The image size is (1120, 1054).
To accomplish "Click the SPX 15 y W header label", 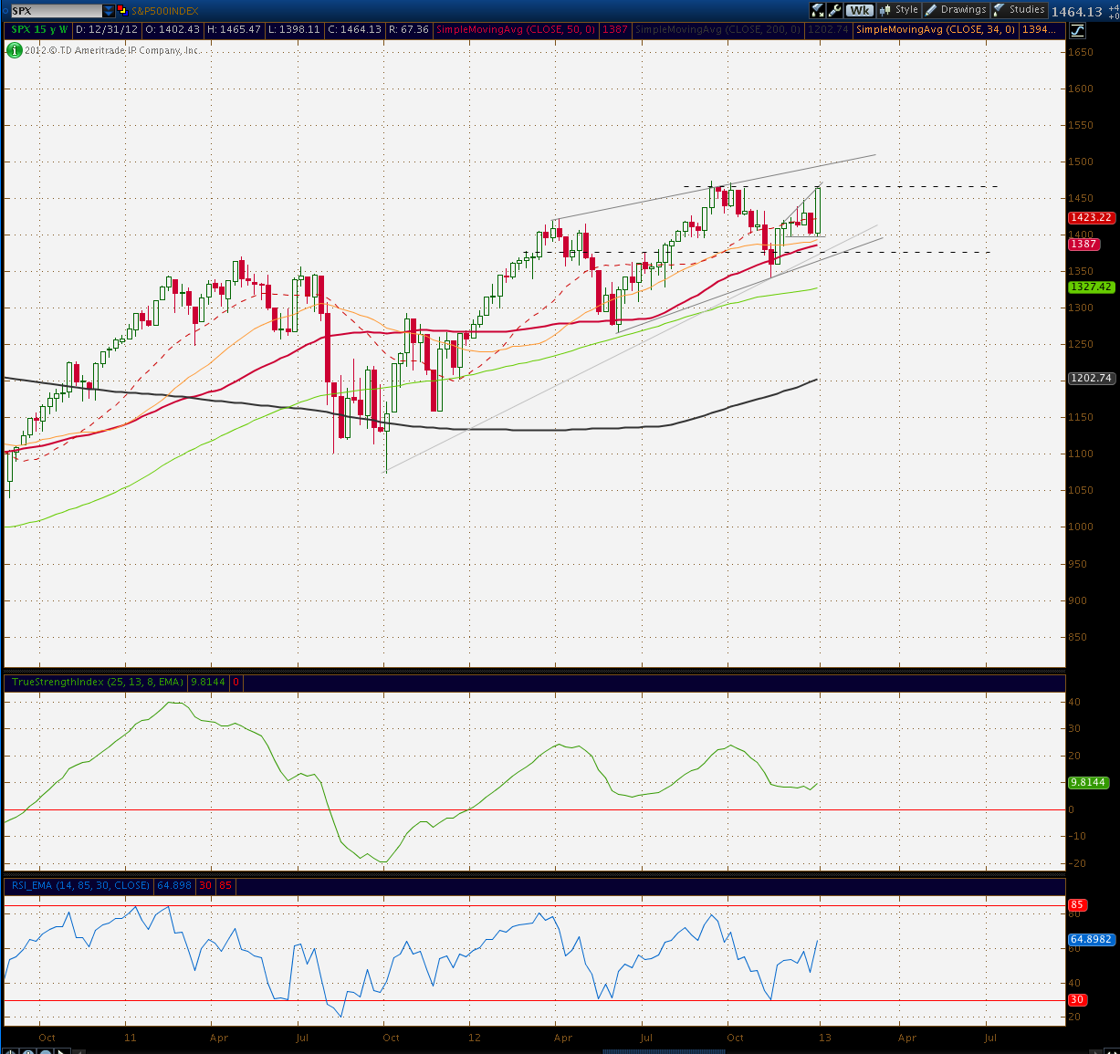I will pyautogui.click(x=38, y=30).
